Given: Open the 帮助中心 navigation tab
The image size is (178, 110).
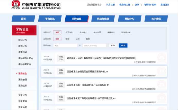Looking at the screenshot, I should click(x=129, y=19).
